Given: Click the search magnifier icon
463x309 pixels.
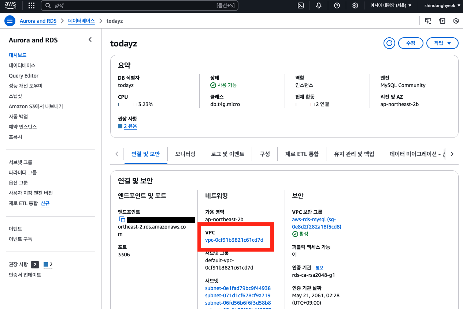Looking at the screenshot, I should [48, 5].
